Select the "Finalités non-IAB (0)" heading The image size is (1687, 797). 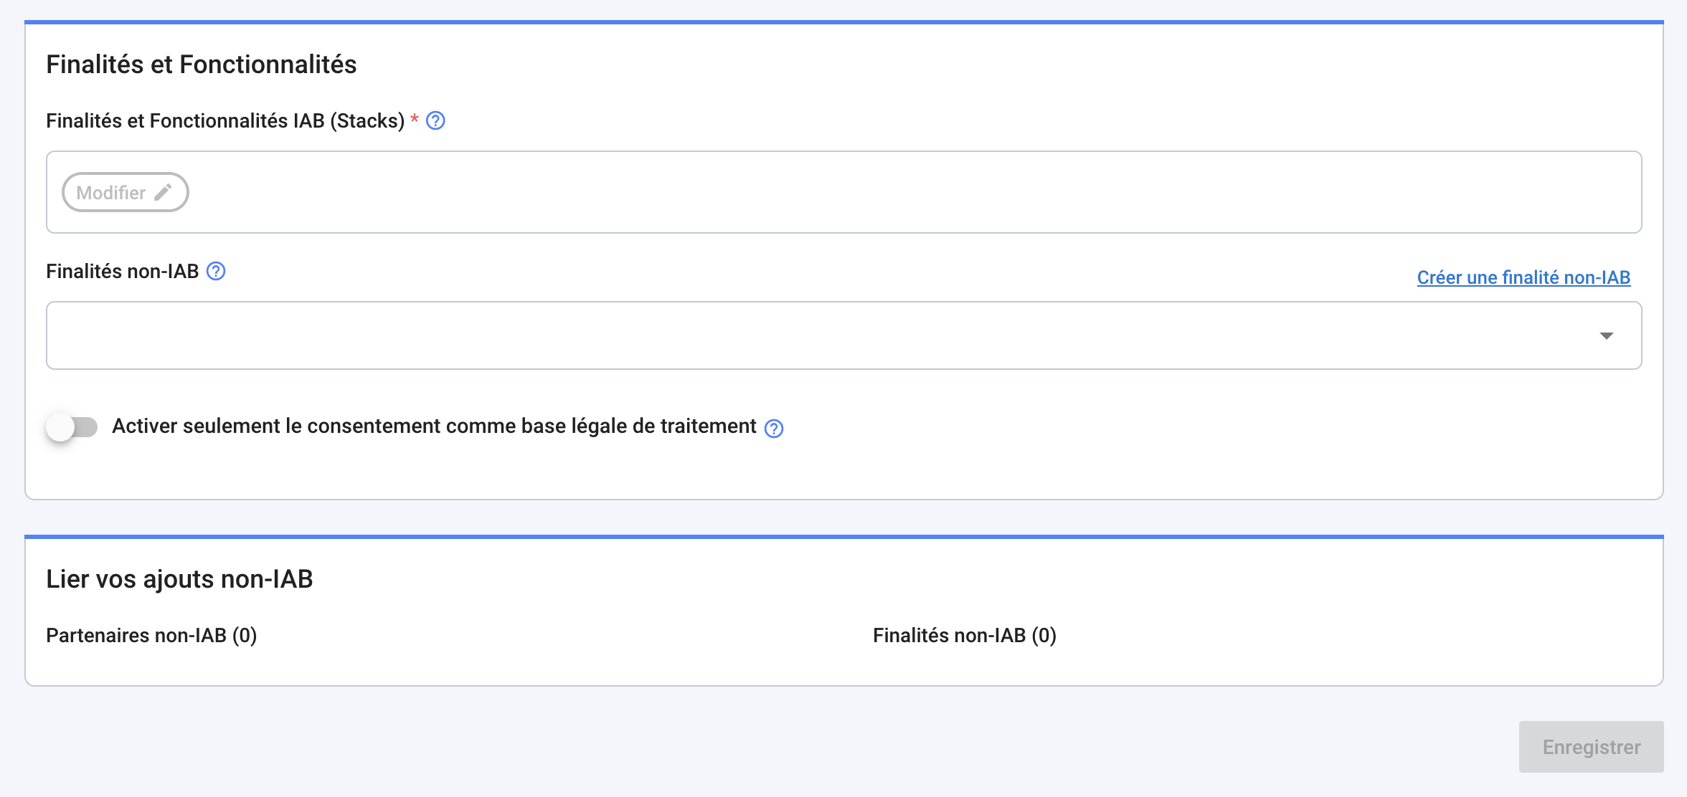pos(964,635)
